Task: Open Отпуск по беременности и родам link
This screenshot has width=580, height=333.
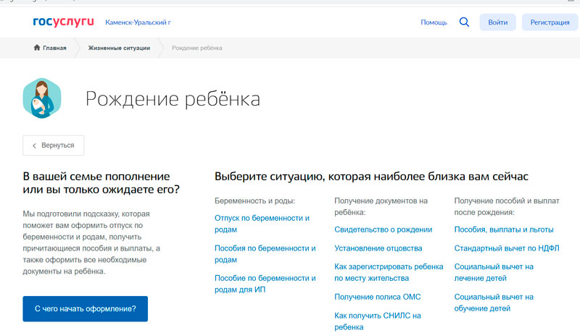Action: [262, 223]
